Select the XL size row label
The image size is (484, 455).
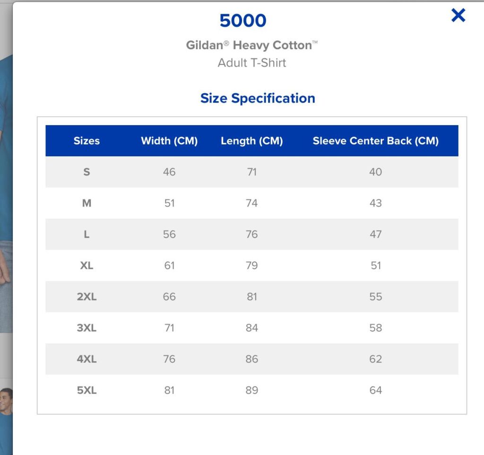[x=87, y=265]
